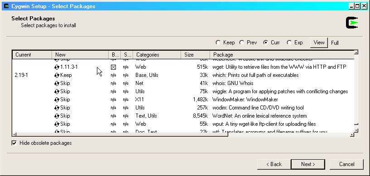
Task: Toggle the Skip cycle icon for WindowMaker
Action: click(57, 100)
